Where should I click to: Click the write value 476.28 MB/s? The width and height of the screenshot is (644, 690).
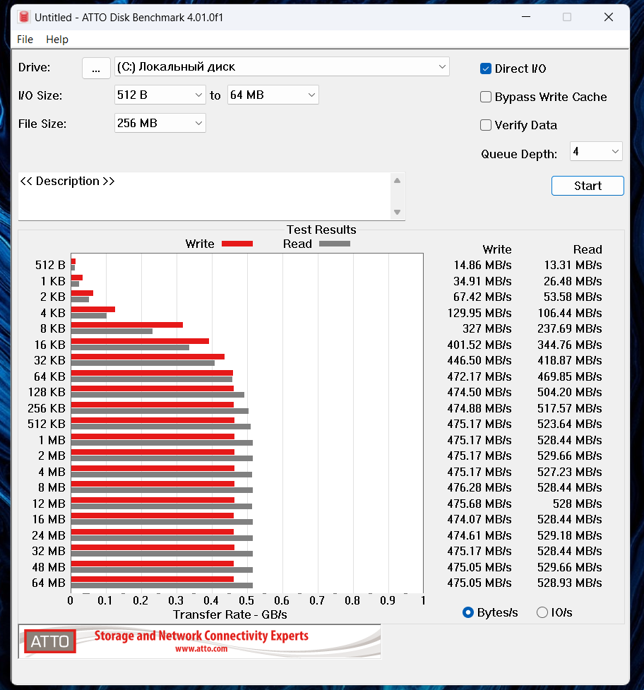tap(479, 487)
